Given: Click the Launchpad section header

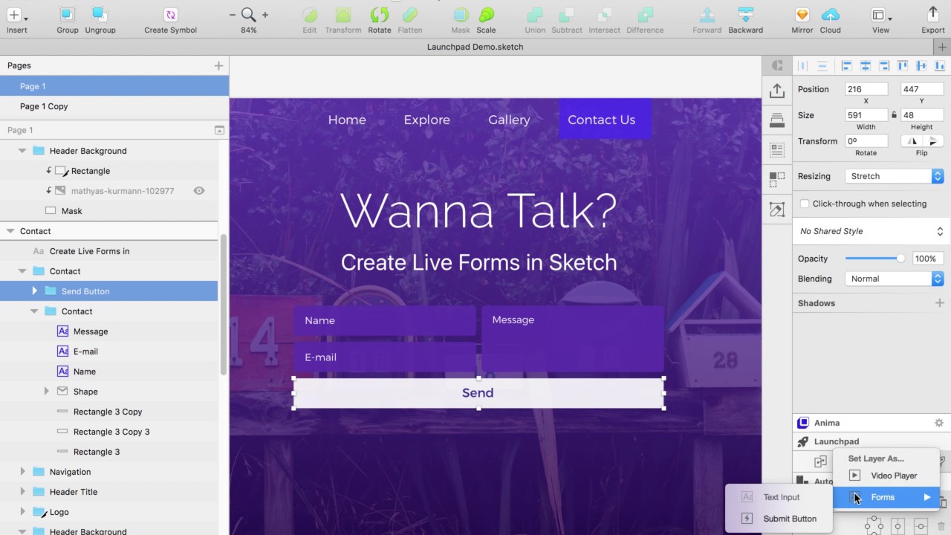Looking at the screenshot, I should (836, 441).
